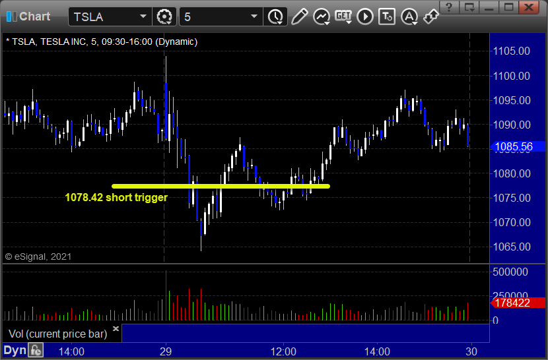
Task: Close the Vol study panel with X
Action: 116,328
